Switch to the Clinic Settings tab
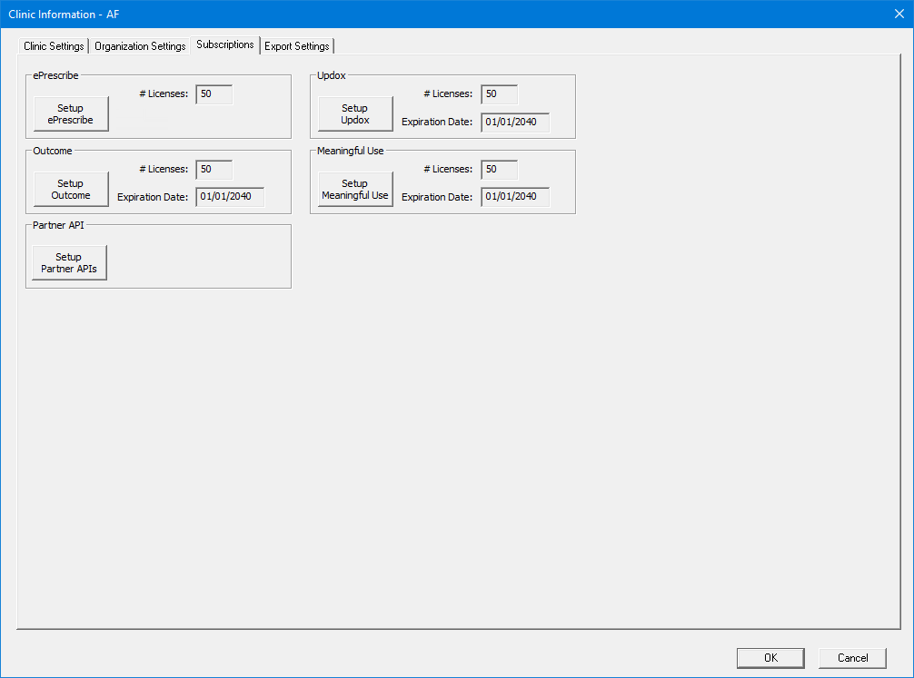 coord(54,46)
